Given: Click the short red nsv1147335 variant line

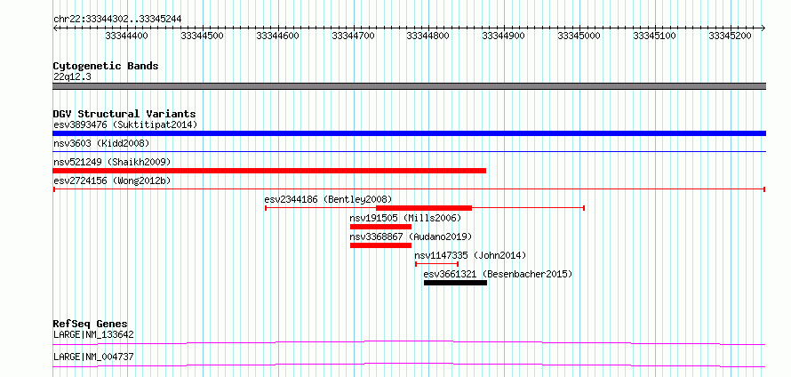Looking at the screenshot, I should 437,264.
